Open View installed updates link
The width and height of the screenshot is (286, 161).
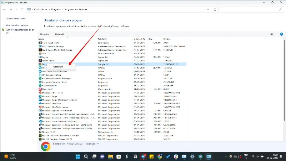(x=17, y=25)
